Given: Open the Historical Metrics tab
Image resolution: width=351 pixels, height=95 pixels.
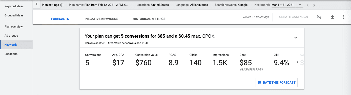Looking at the screenshot, I should (149, 19).
